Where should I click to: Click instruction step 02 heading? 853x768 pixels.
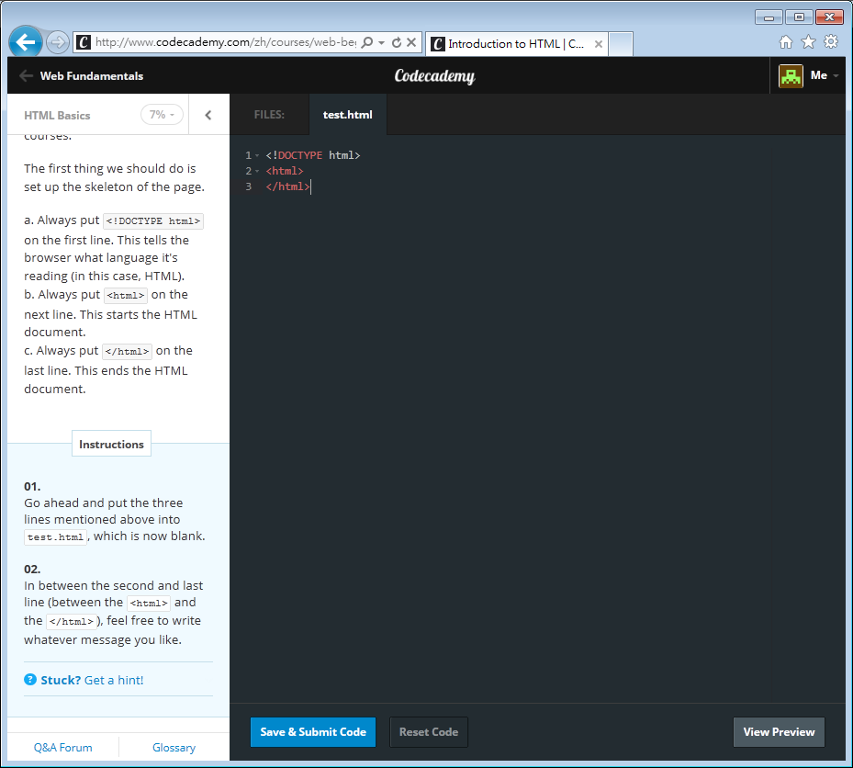pos(32,570)
